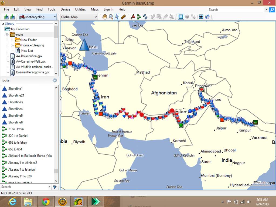This screenshot has height=207, width=276.
Task: Select the Shoreline21 waypoint
Action: pyautogui.click(x=16, y=95)
